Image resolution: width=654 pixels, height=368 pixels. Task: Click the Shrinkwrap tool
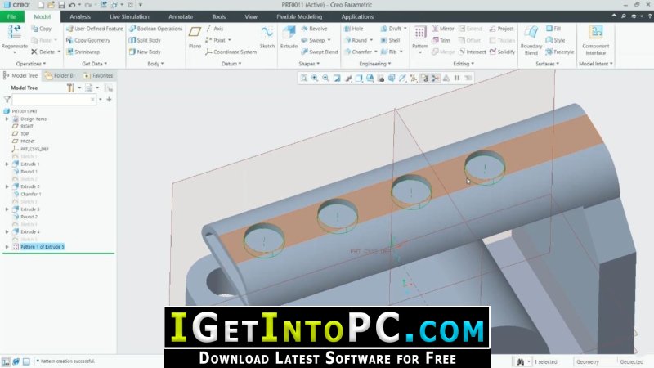click(x=83, y=52)
